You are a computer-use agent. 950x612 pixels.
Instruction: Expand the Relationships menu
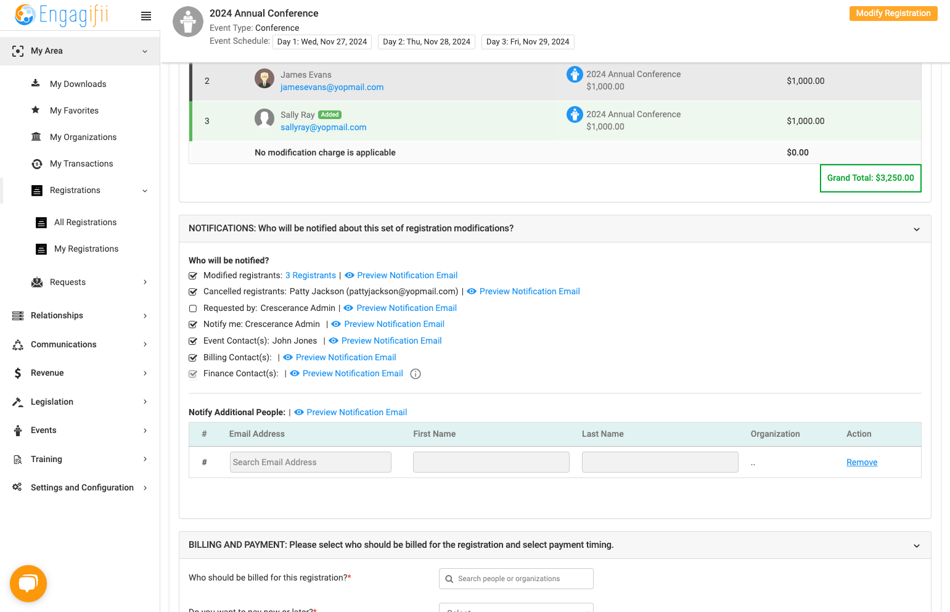[x=80, y=315]
